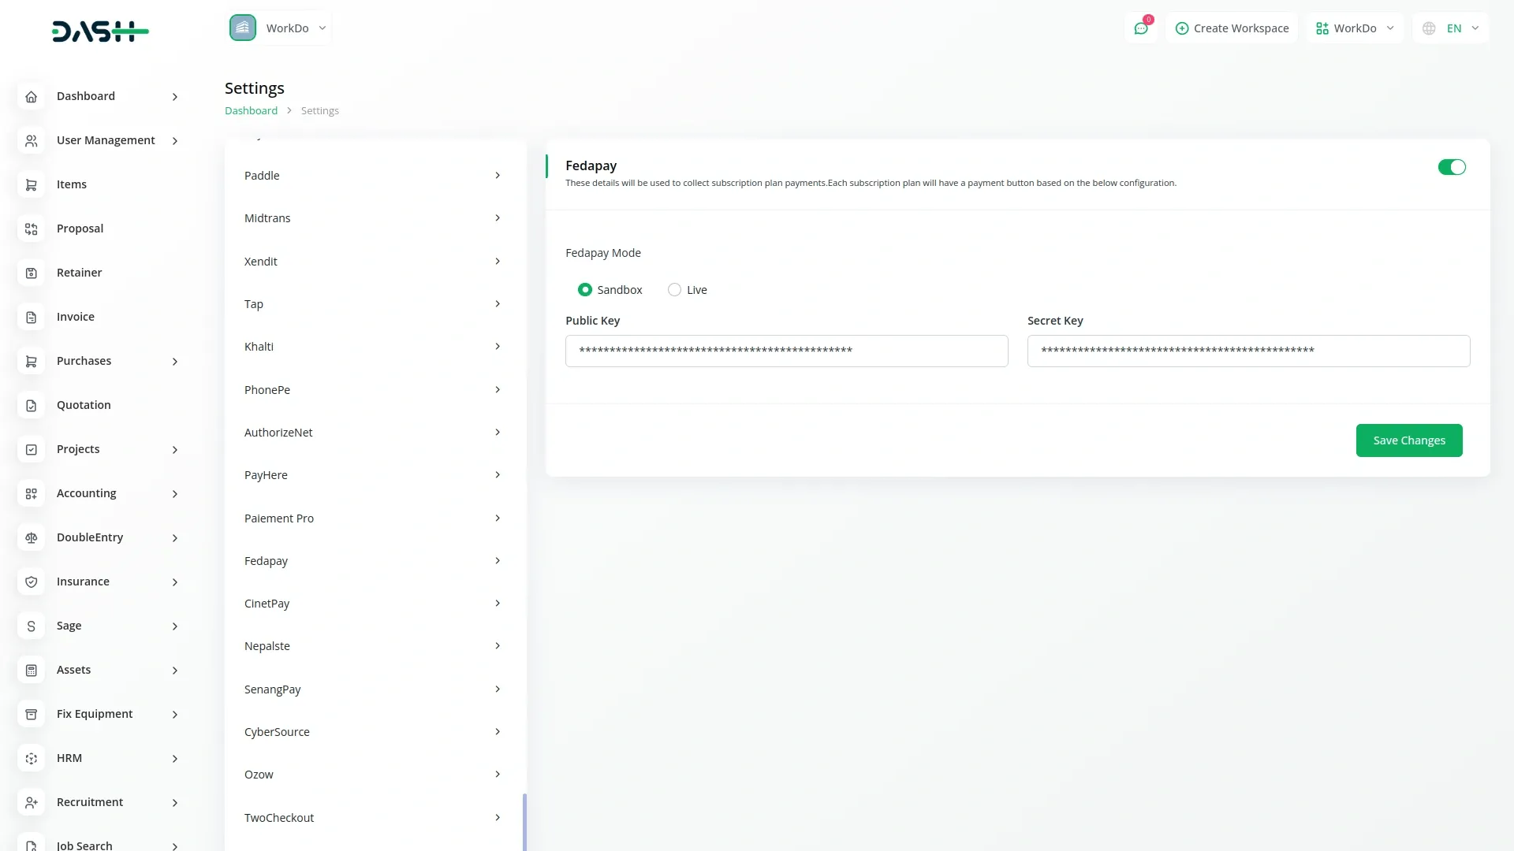
Task: Click the globe language icon
Action: (x=1429, y=28)
